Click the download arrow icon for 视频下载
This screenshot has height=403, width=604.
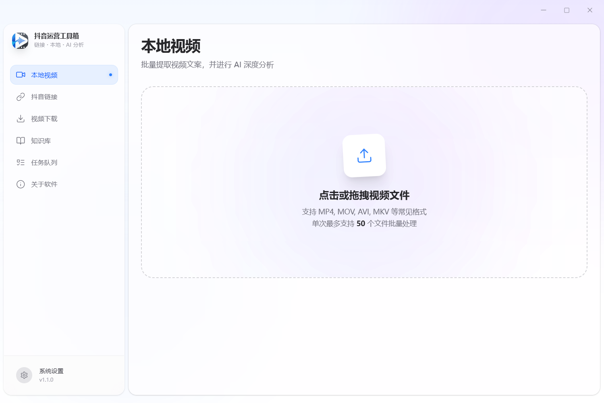point(21,118)
